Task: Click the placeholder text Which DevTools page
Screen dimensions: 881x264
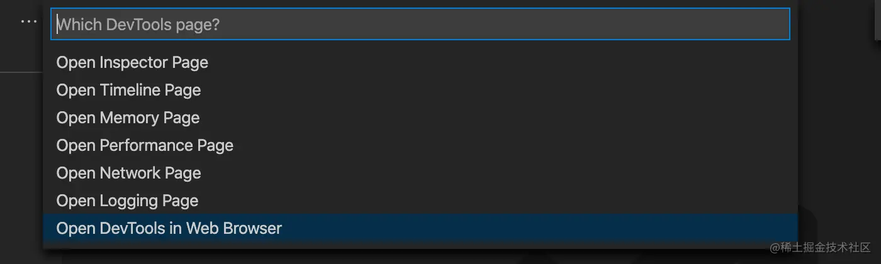Action: tap(138, 25)
